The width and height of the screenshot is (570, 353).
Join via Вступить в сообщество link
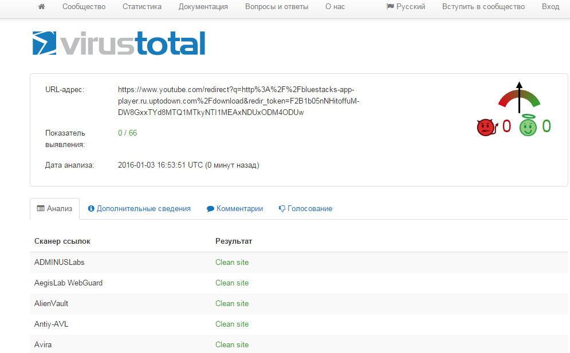483,6
